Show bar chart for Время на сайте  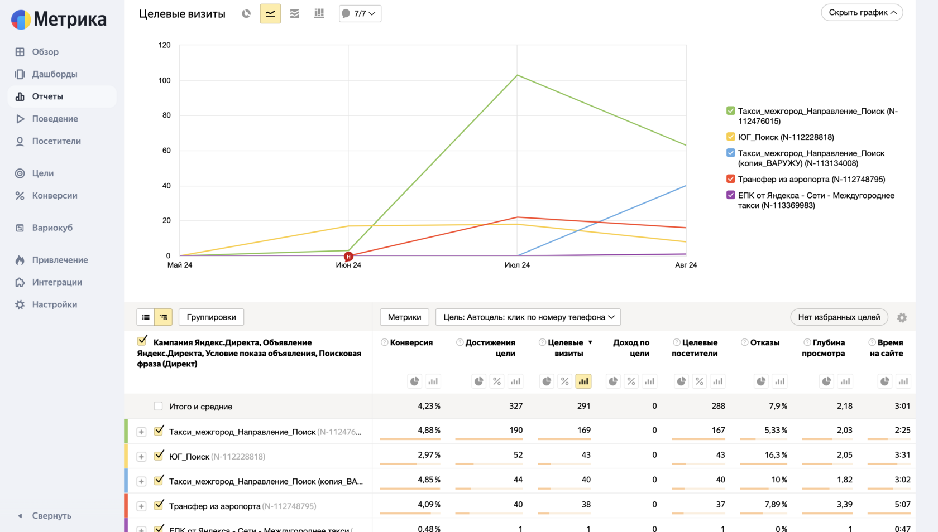tap(903, 381)
